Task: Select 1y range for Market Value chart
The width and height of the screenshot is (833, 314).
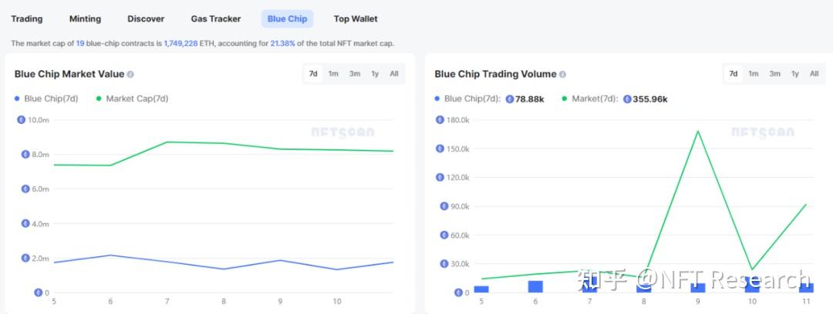Action: pos(375,74)
